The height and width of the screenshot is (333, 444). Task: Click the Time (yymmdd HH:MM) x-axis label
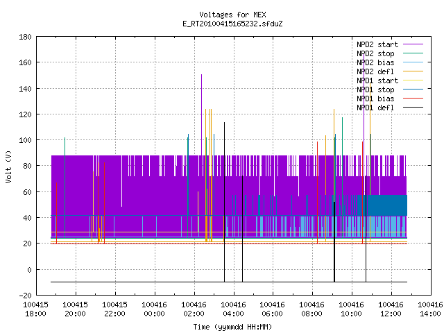[232, 327]
